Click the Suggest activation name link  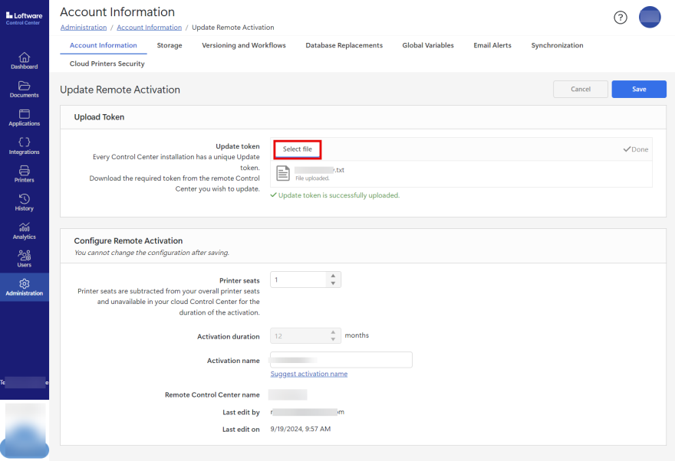(309, 374)
